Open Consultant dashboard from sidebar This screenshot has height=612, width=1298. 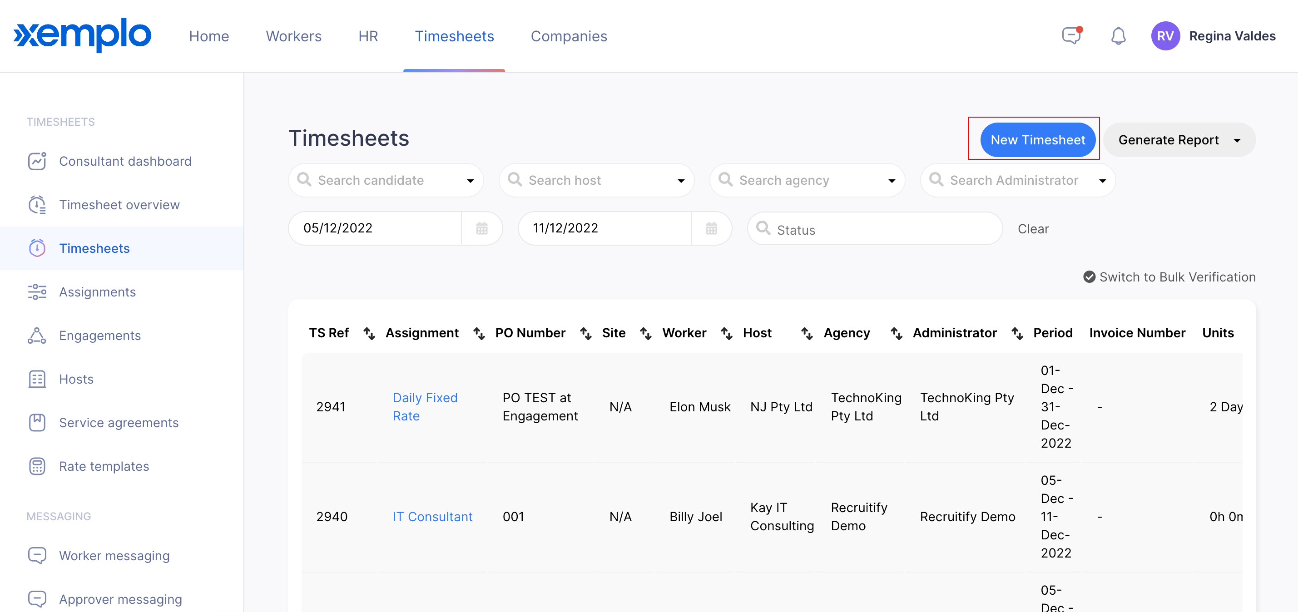coord(125,161)
